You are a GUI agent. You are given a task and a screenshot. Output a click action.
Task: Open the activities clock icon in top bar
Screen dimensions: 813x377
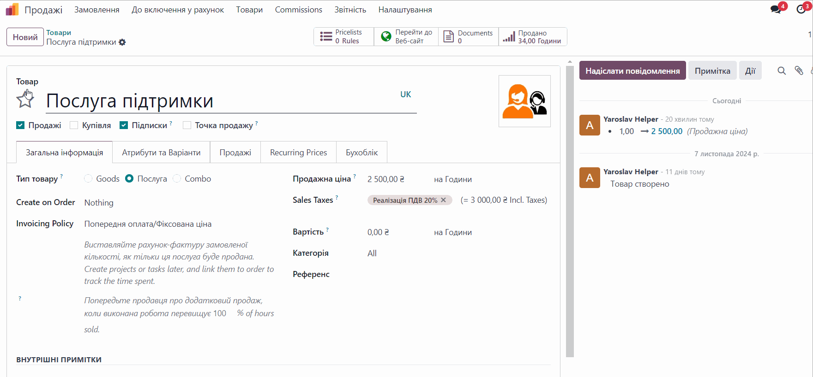801,10
